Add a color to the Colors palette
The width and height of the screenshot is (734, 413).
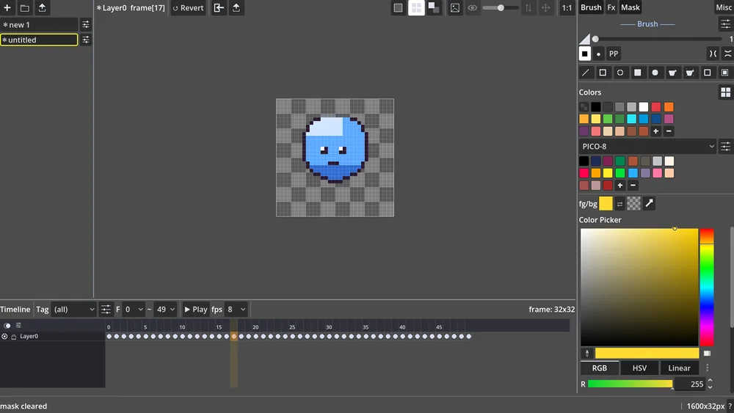point(656,131)
